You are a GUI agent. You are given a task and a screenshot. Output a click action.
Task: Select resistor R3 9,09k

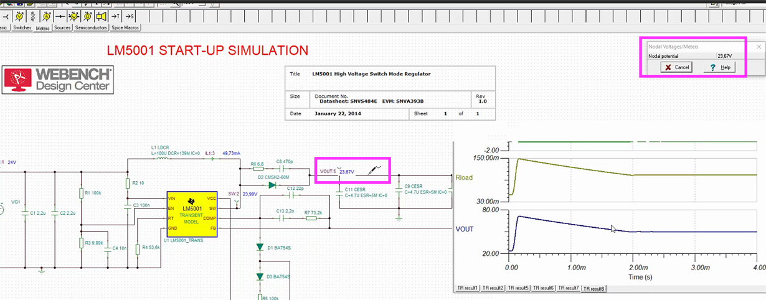92,243
